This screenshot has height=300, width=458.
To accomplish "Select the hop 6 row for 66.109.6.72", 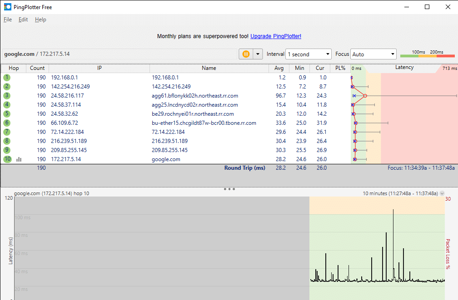I will tap(136, 123).
